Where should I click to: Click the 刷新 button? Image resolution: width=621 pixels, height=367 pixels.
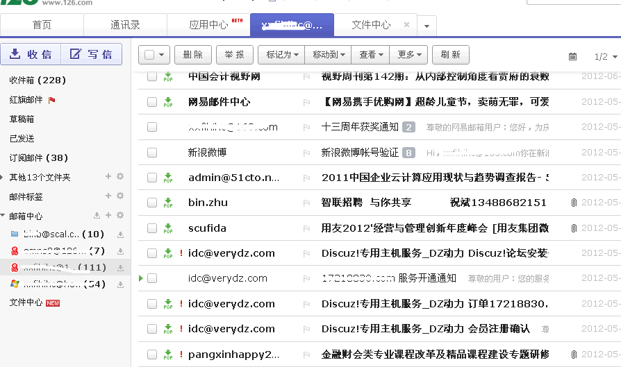tap(451, 55)
